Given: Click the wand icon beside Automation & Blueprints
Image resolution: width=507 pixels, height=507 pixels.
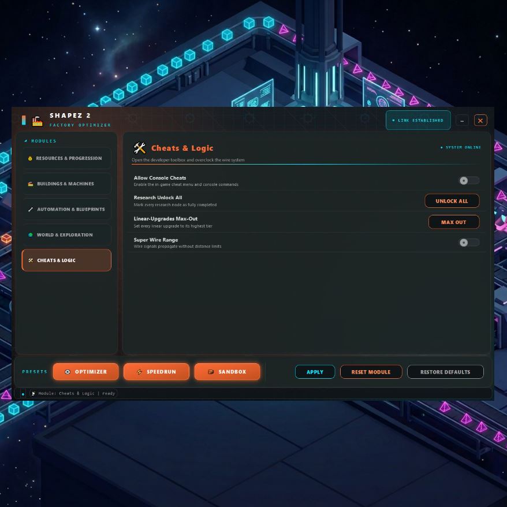Looking at the screenshot, I should 31,209.
